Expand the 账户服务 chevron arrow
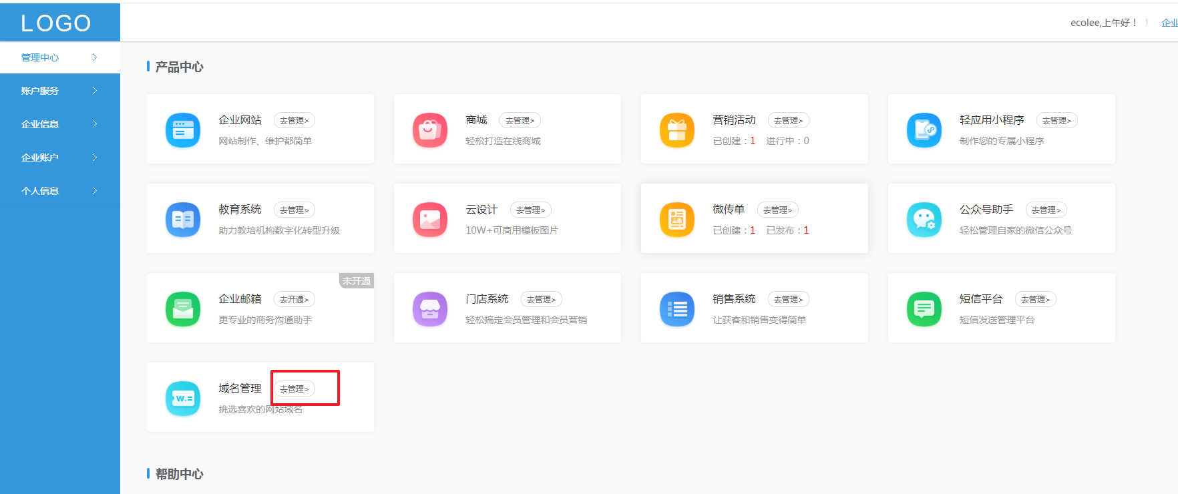 [x=95, y=91]
